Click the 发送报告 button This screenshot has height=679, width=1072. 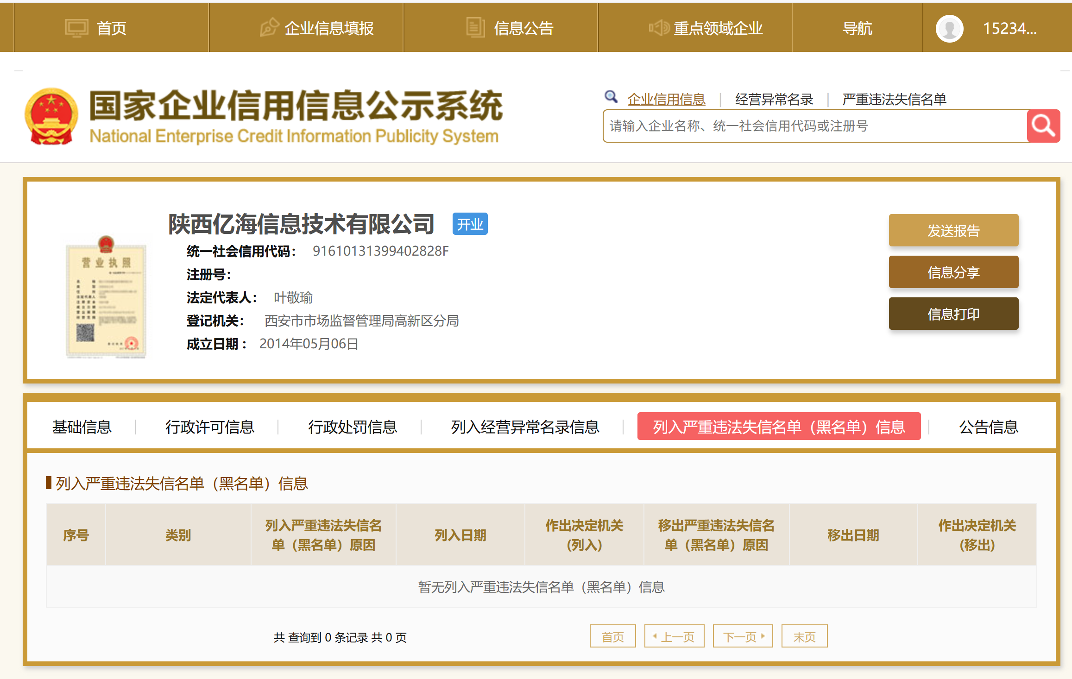point(953,230)
